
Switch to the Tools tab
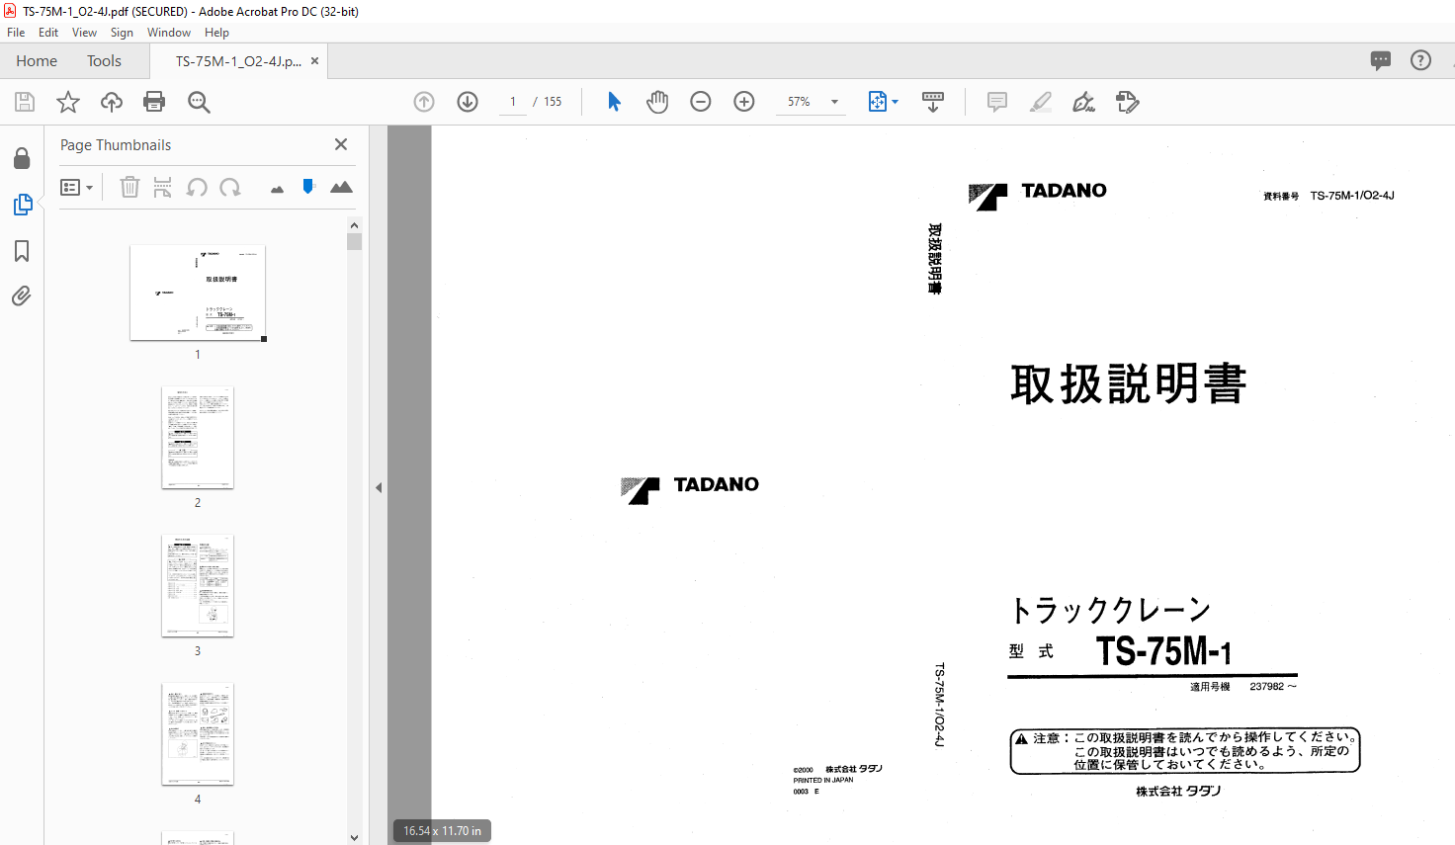click(104, 61)
